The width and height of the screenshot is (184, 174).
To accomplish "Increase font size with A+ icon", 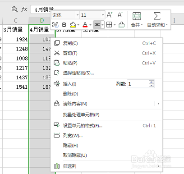I will pos(110,15).
